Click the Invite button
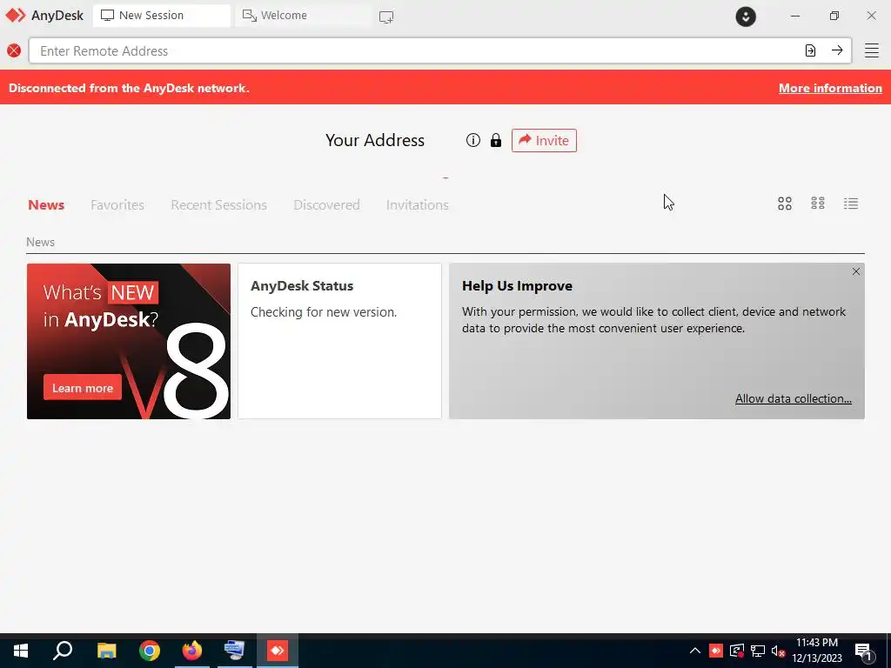The image size is (891, 668). [x=544, y=140]
